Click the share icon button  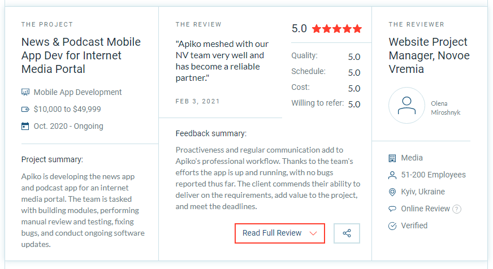pos(347,233)
